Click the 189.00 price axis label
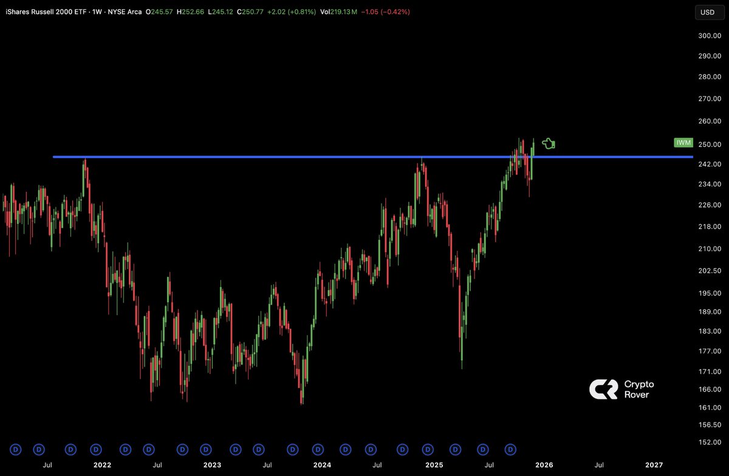 710,313
